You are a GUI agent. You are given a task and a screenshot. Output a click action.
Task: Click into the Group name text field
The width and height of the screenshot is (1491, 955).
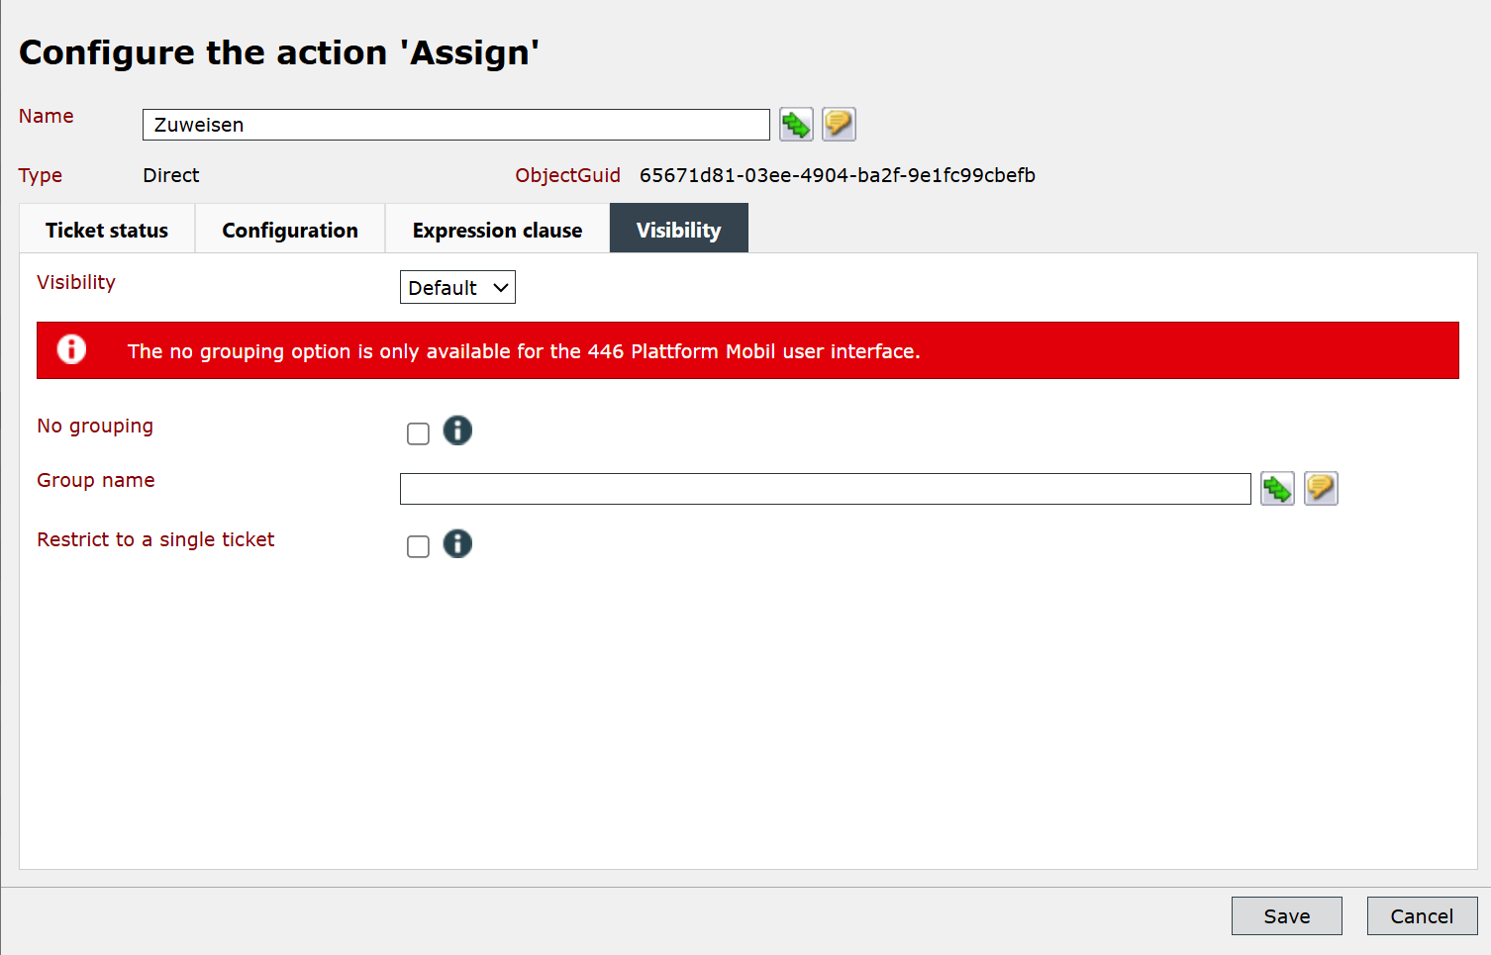click(x=826, y=489)
